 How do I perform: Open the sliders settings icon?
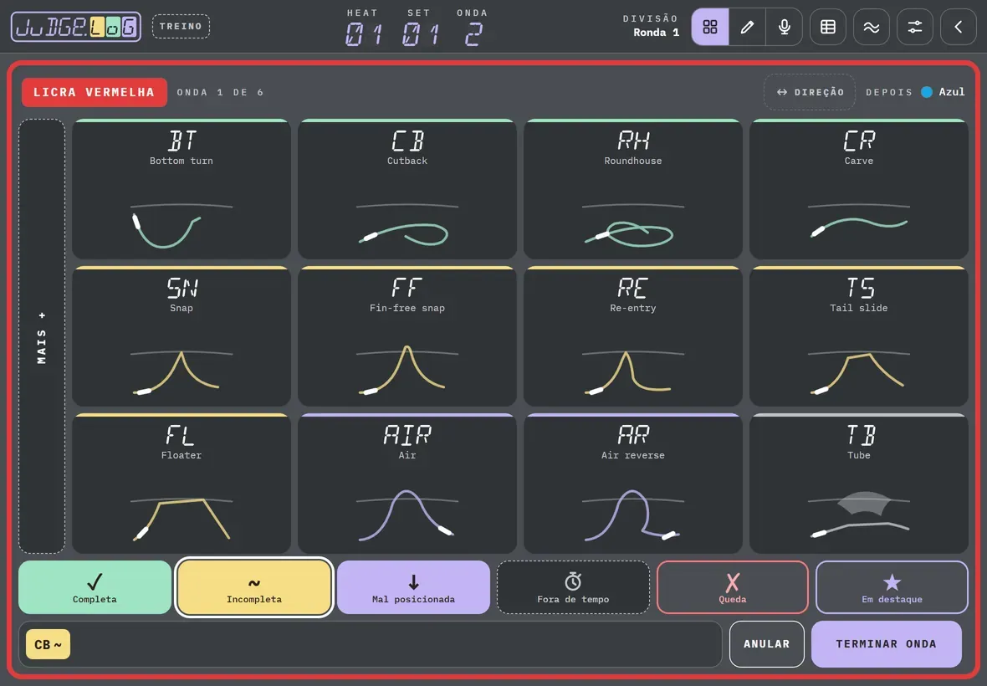pyautogui.click(x=914, y=27)
